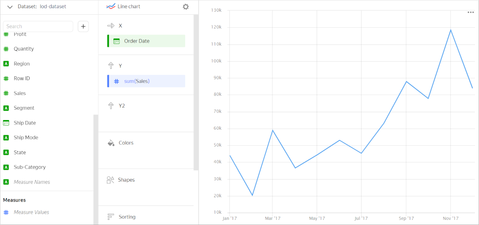Image resolution: width=479 pixels, height=225 pixels.
Task: Click the hash icon next to Quantity
Action: point(6,49)
